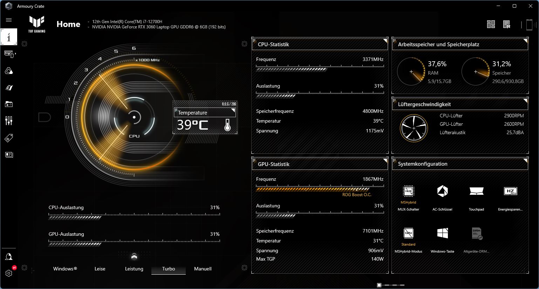
Task: Expand the GPU-Statistik panel corner
Action: click(x=385, y=161)
